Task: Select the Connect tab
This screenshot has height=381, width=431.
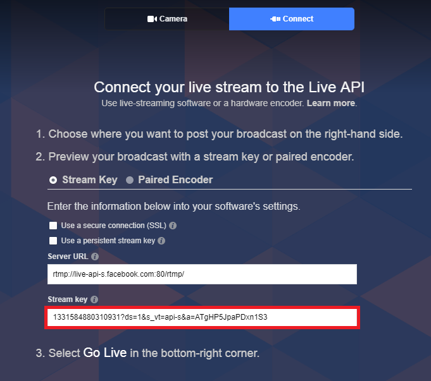Action: [x=292, y=19]
